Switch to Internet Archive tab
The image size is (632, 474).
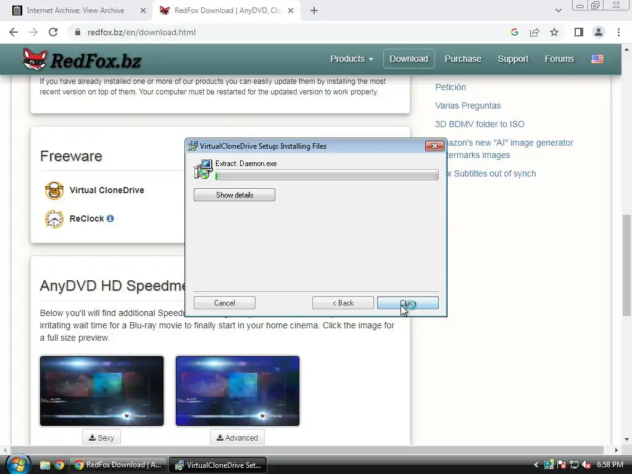(x=75, y=10)
